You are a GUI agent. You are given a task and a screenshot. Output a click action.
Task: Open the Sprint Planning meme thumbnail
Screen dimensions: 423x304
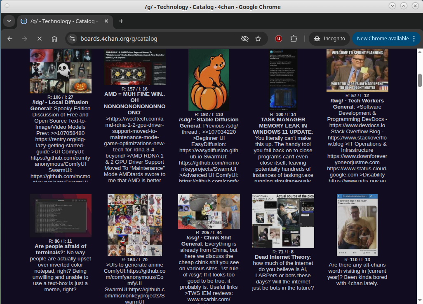click(x=357, y=70)
